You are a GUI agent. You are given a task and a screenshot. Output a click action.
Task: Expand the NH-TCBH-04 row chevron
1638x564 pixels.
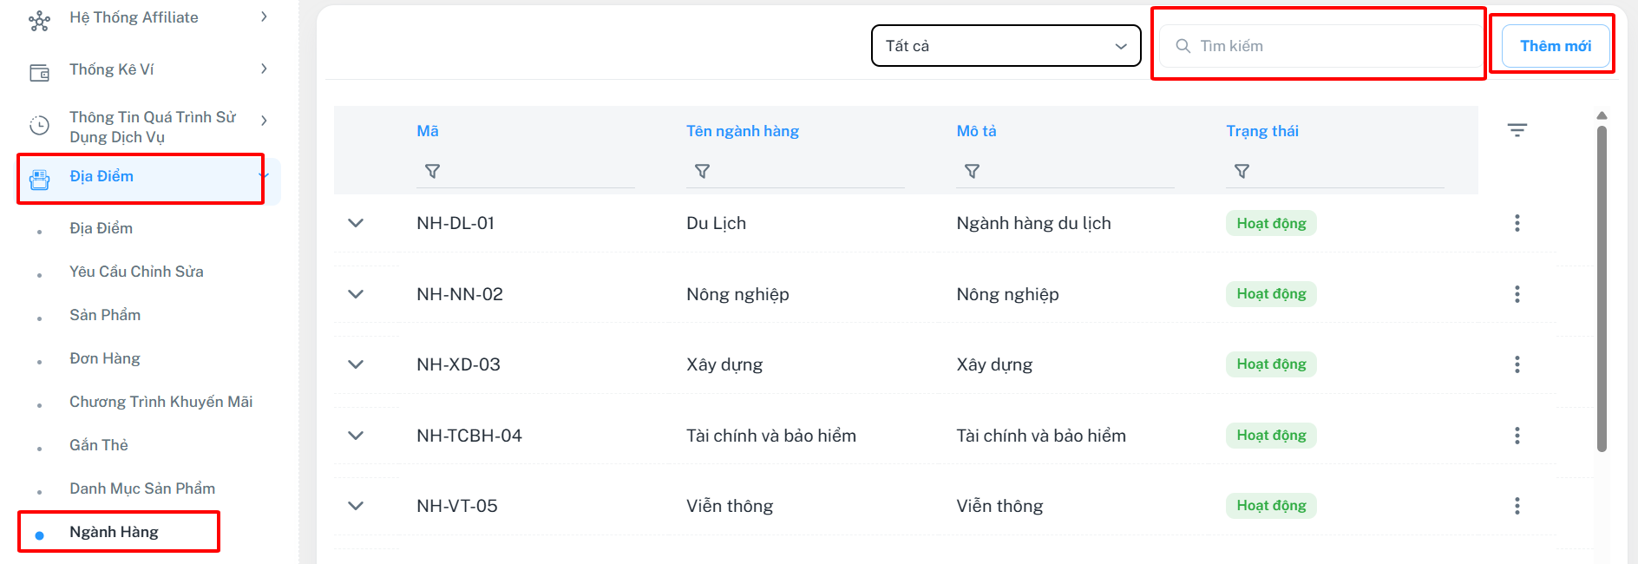click(356, 436)
